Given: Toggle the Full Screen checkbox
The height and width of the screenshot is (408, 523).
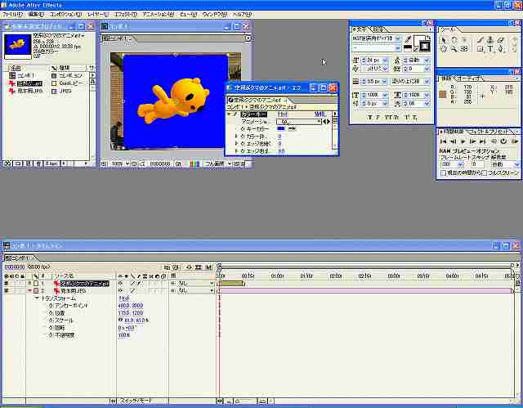Looking at the screenshot, I should 485,173.
